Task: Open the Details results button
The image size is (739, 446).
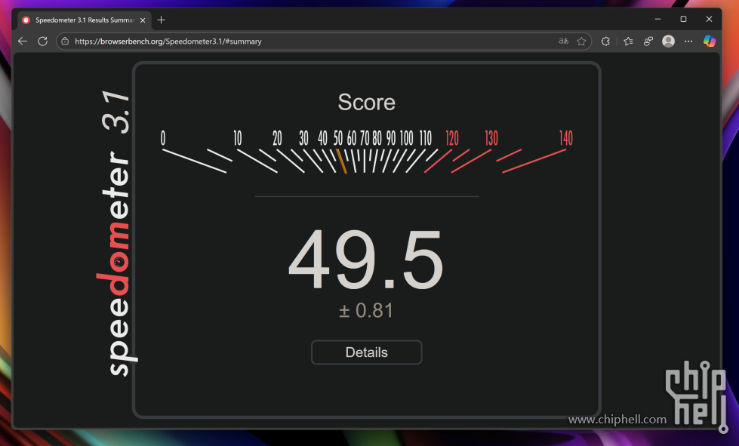Action: click(x=367, y=352)
